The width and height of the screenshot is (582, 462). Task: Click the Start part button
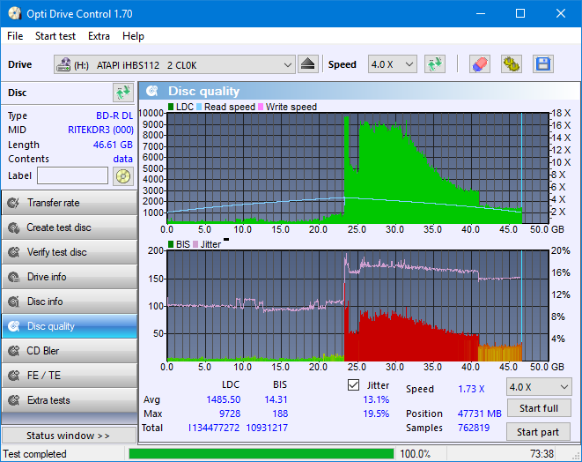click(x=538, y=432)
